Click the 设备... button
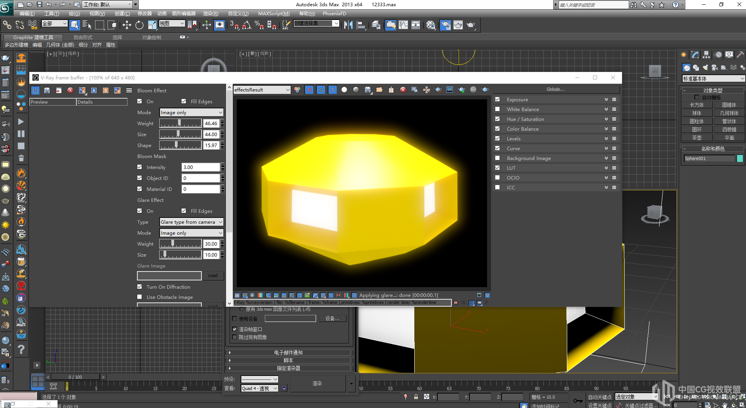 [x=332, y=319]
